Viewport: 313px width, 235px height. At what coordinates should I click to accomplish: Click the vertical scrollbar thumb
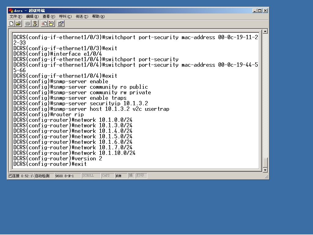click(x=265, y=162)
